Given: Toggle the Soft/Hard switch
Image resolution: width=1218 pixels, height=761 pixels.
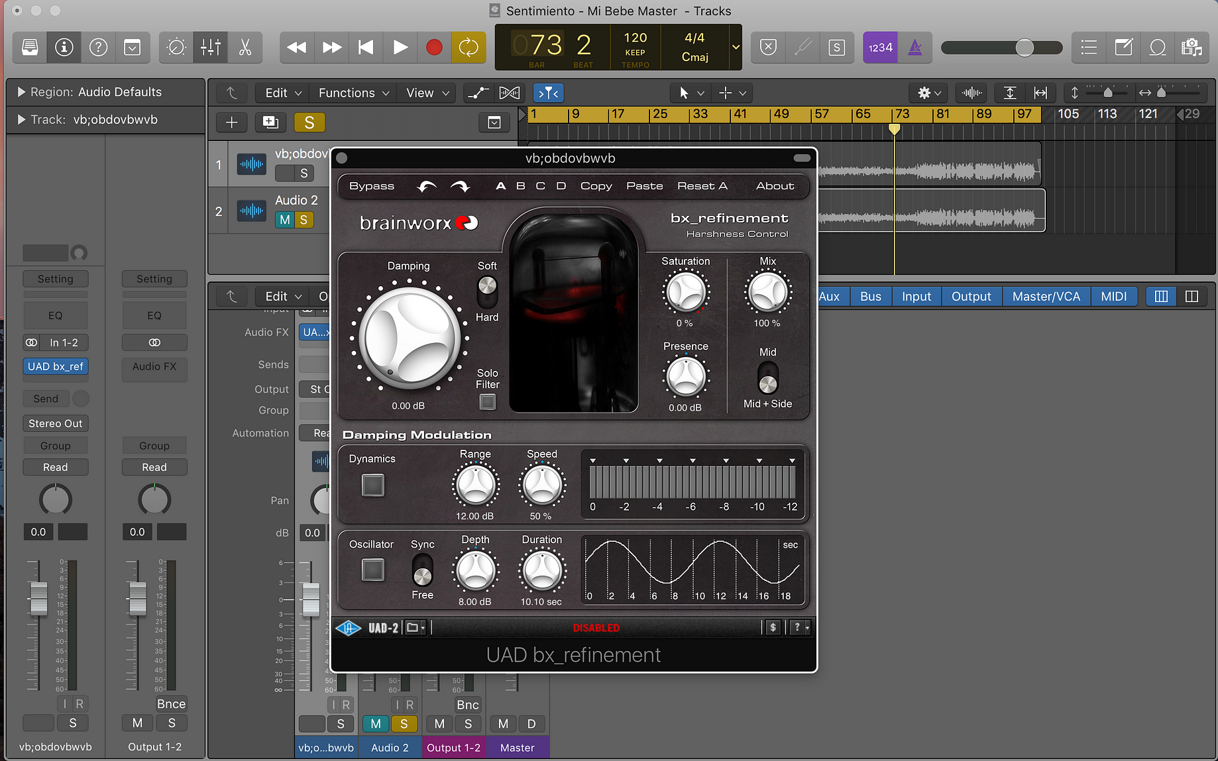Looking at the screenshot, I should pyautogui.click(x=487, y=292).
